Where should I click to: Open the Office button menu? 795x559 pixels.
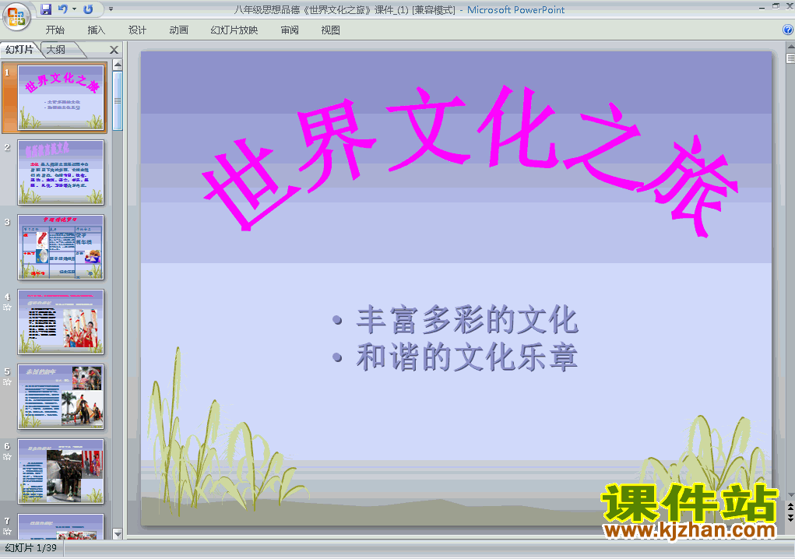pos(16,16)
